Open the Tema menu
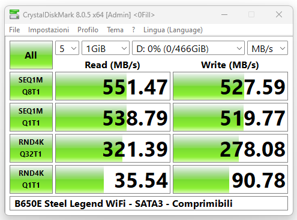 (x=115, y=30)
